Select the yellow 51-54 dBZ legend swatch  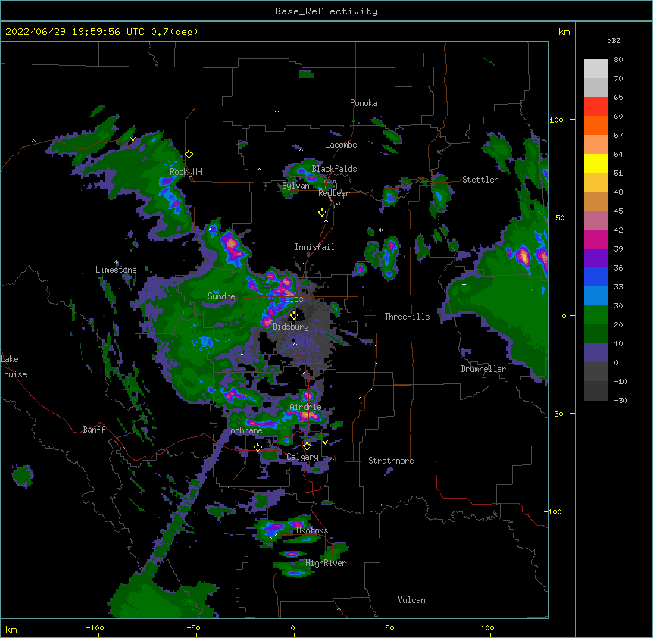click(x=595, y=163)
